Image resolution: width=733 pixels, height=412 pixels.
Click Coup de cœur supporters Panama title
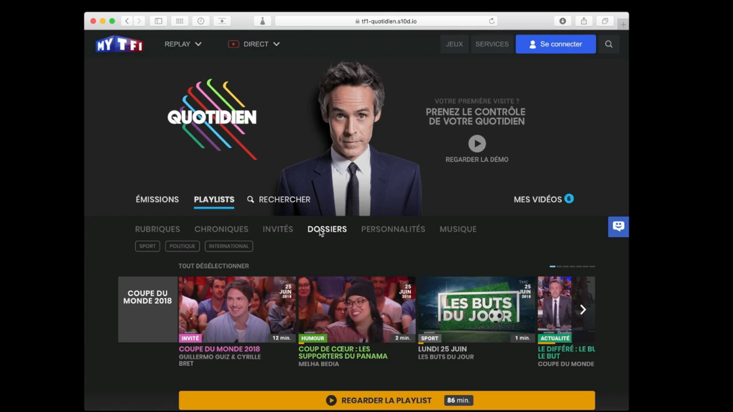click(343, 352)
